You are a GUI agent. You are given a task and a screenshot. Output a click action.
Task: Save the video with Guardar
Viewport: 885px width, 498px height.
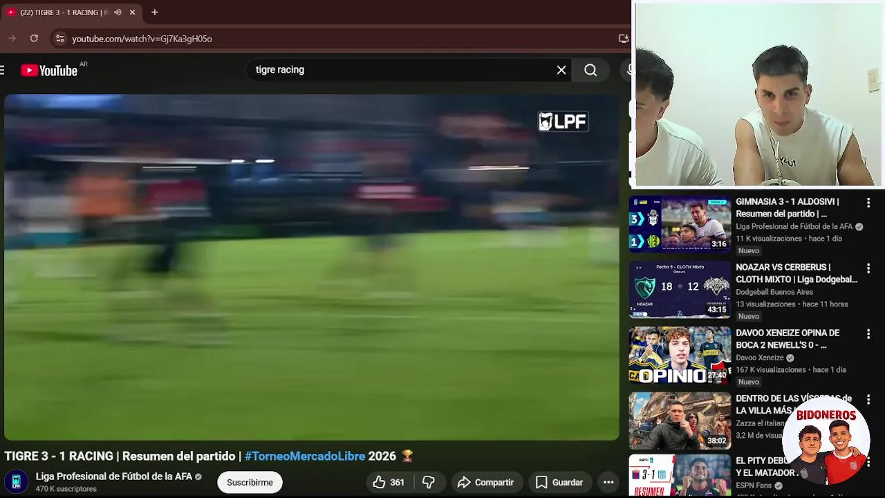(x=559, y=482)
